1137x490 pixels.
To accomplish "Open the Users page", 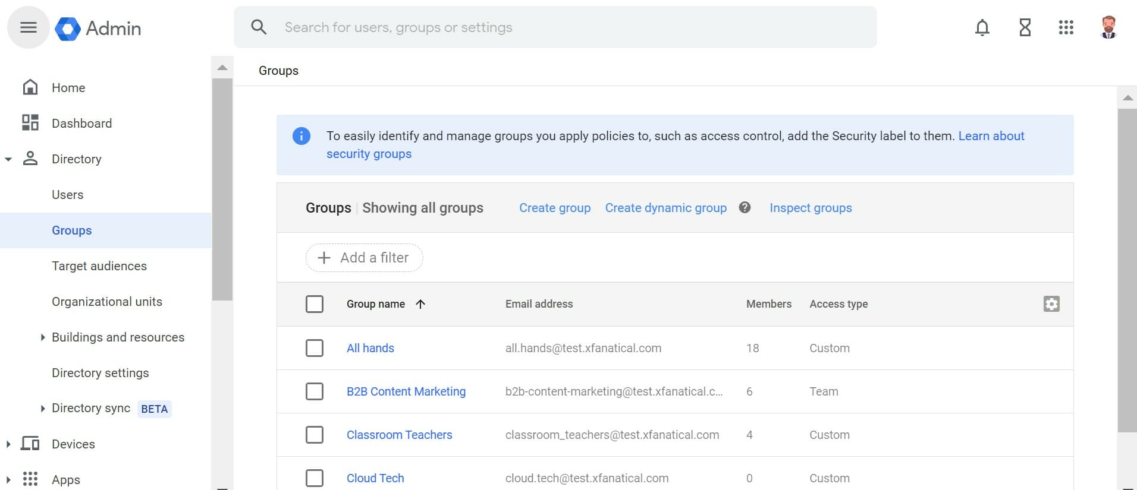I will tap(68, 195).
